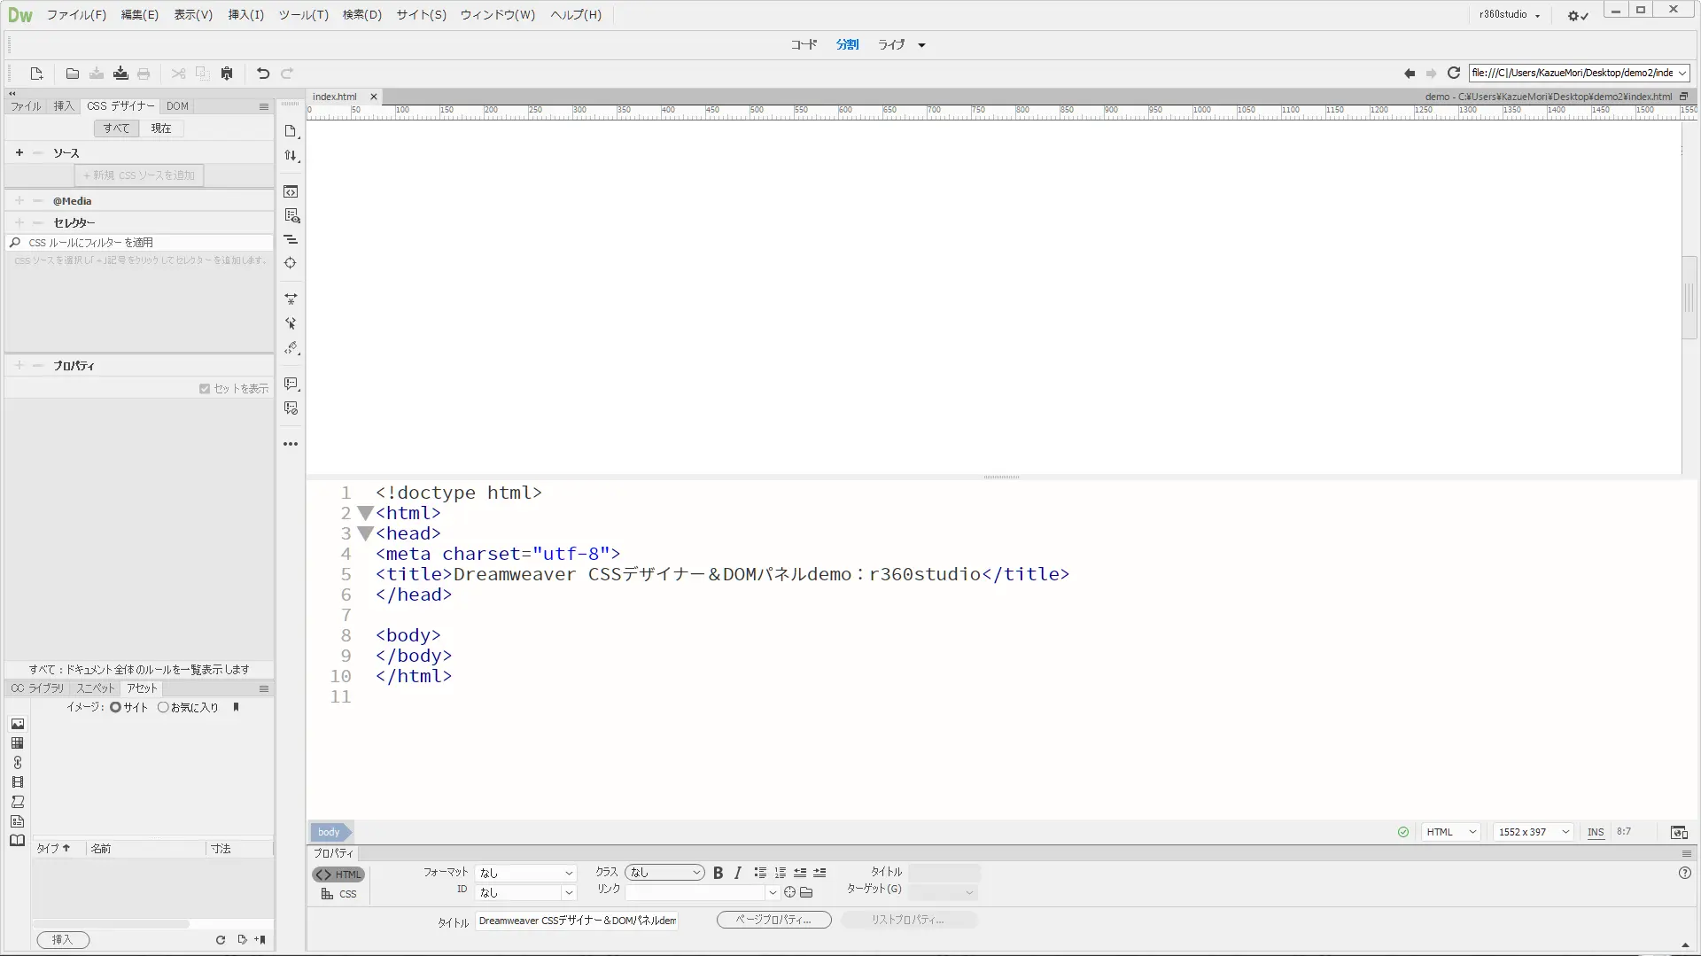
Task: Select the Colors grid category in Assets
Action: tap(17, 743)
